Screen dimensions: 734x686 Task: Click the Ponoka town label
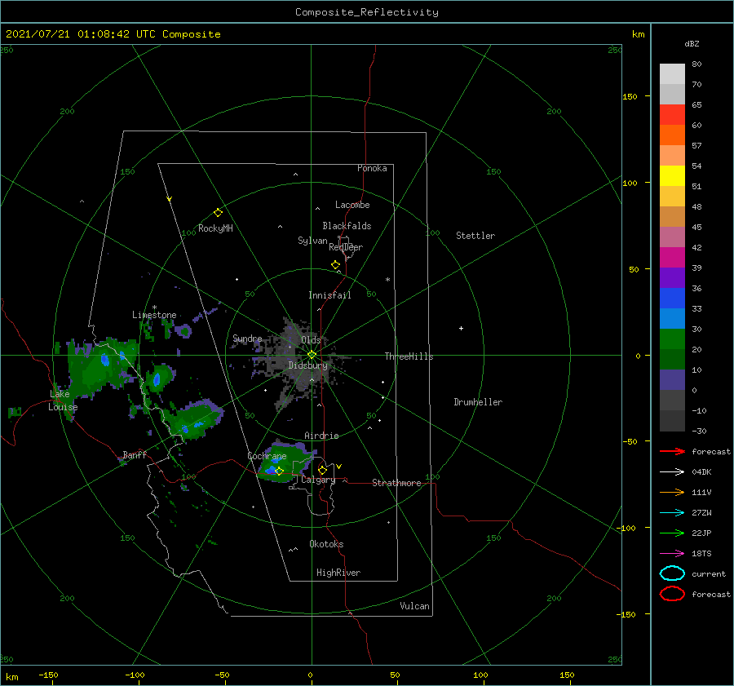pos(372,168)
